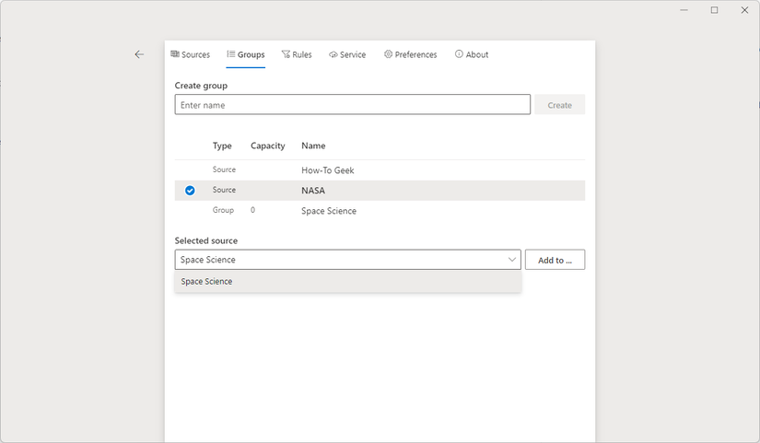Click the About info icon
Image resolution: width=760 pixels, height=443 pixels.
click(459, 54)
